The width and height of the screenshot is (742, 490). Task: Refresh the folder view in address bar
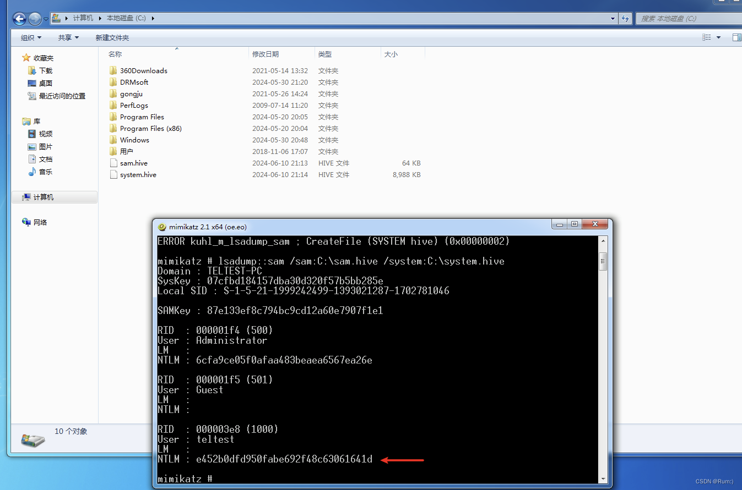click(x=625, y=18)
